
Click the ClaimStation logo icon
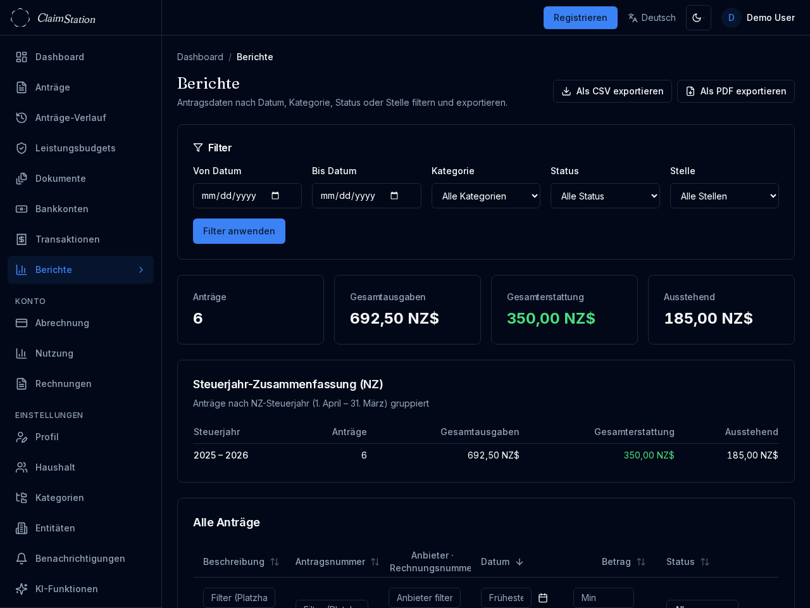(x=20, y=18)
